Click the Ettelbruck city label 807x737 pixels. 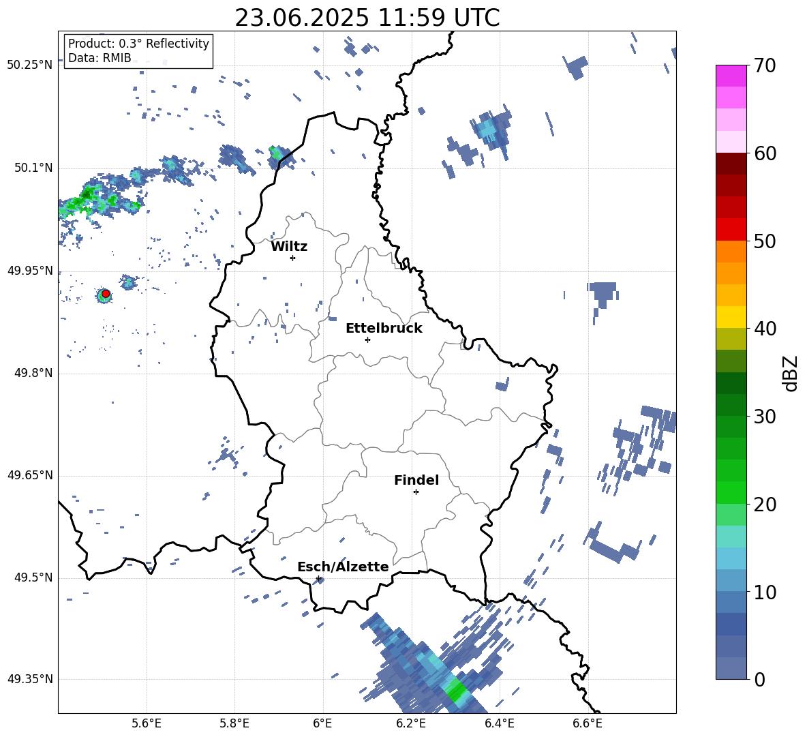pos(384,329)
